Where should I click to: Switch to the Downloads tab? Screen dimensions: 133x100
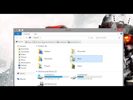(x=62, y=42)
